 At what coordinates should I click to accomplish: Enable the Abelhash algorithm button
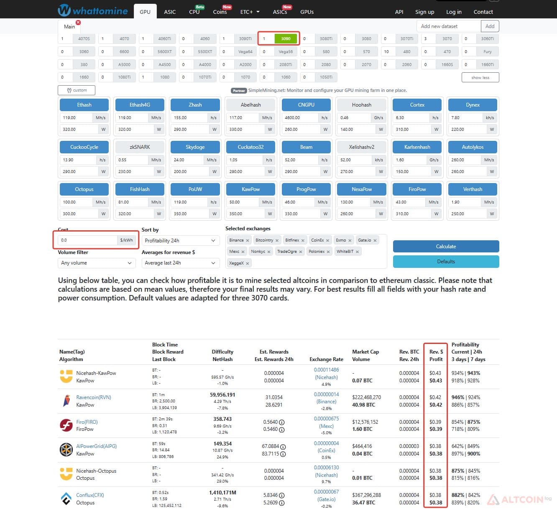[x=250, y=105]
